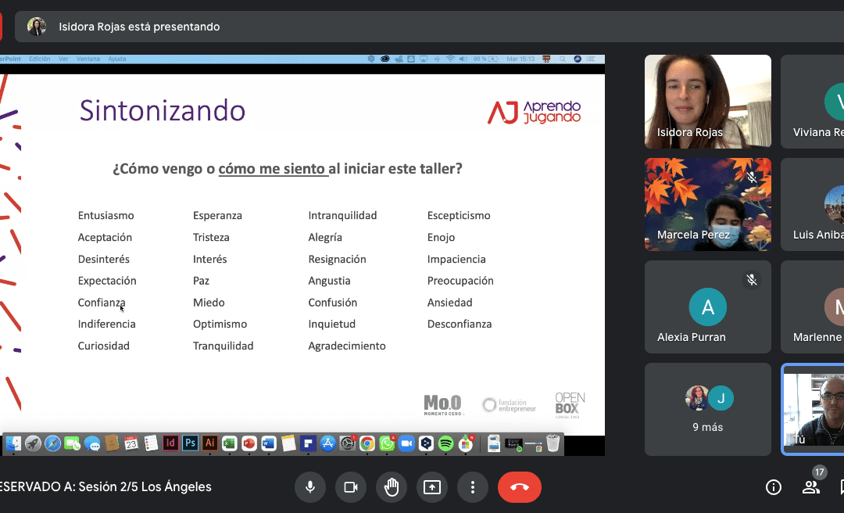Select Marcela Perez's video tile
The width and height of the screenshot is (844, 513).
tap(708, 204)
